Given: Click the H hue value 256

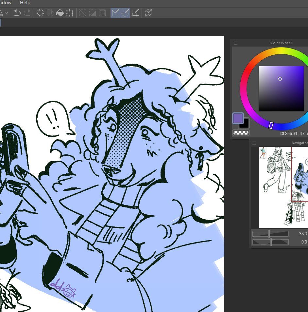Looking at the screenshot, I should coord(288,133).
